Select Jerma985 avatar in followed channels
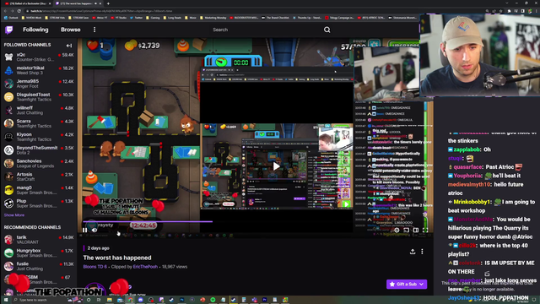The height and width of the screenshot is (304, 540). tap(8, 84)
